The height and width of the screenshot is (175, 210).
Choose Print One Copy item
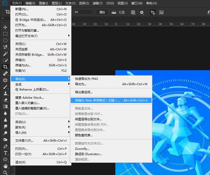(41, 154)
